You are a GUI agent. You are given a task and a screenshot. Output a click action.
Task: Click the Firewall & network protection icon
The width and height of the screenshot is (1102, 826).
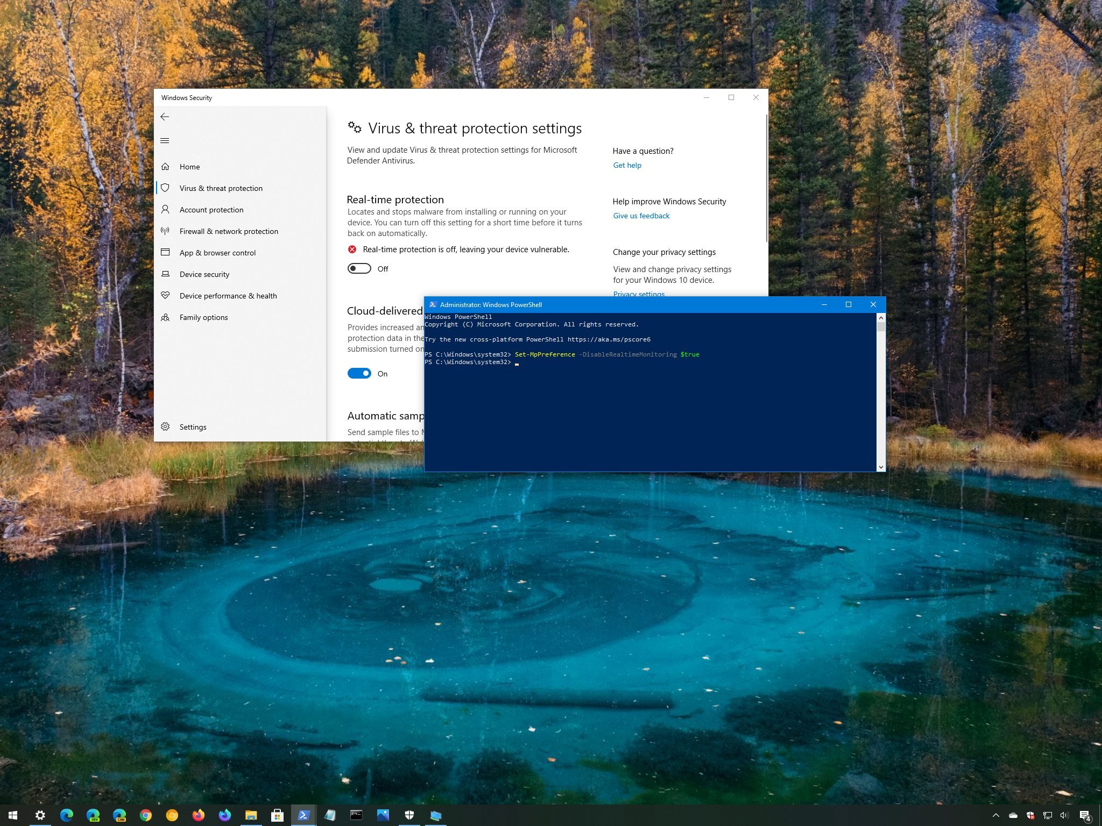[x=168, y=231]
